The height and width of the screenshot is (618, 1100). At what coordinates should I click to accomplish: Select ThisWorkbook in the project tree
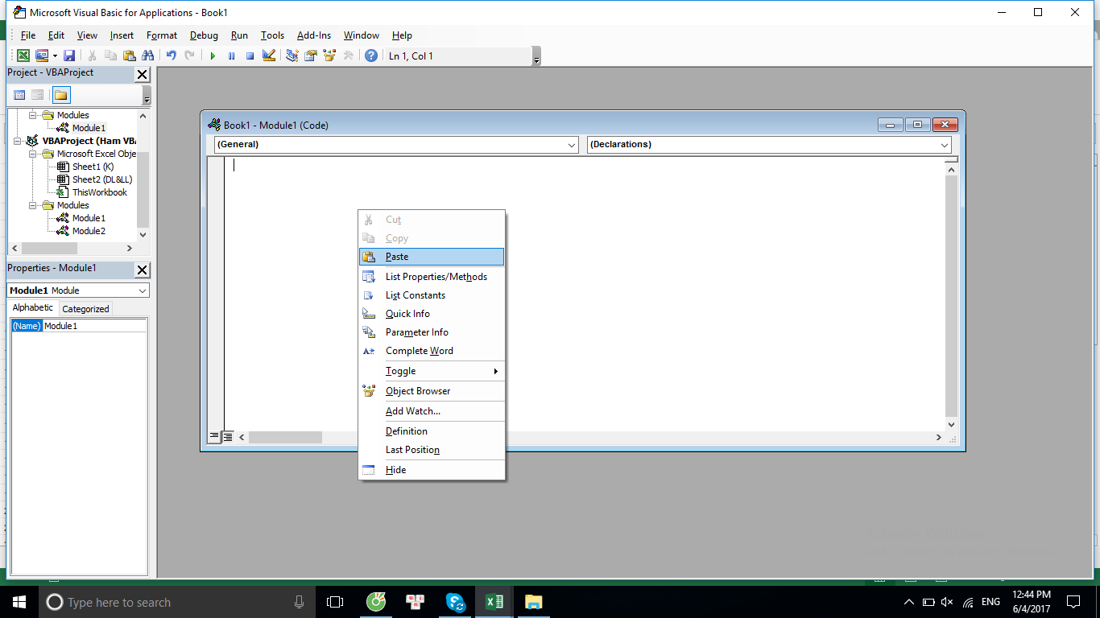click(99, 192)
